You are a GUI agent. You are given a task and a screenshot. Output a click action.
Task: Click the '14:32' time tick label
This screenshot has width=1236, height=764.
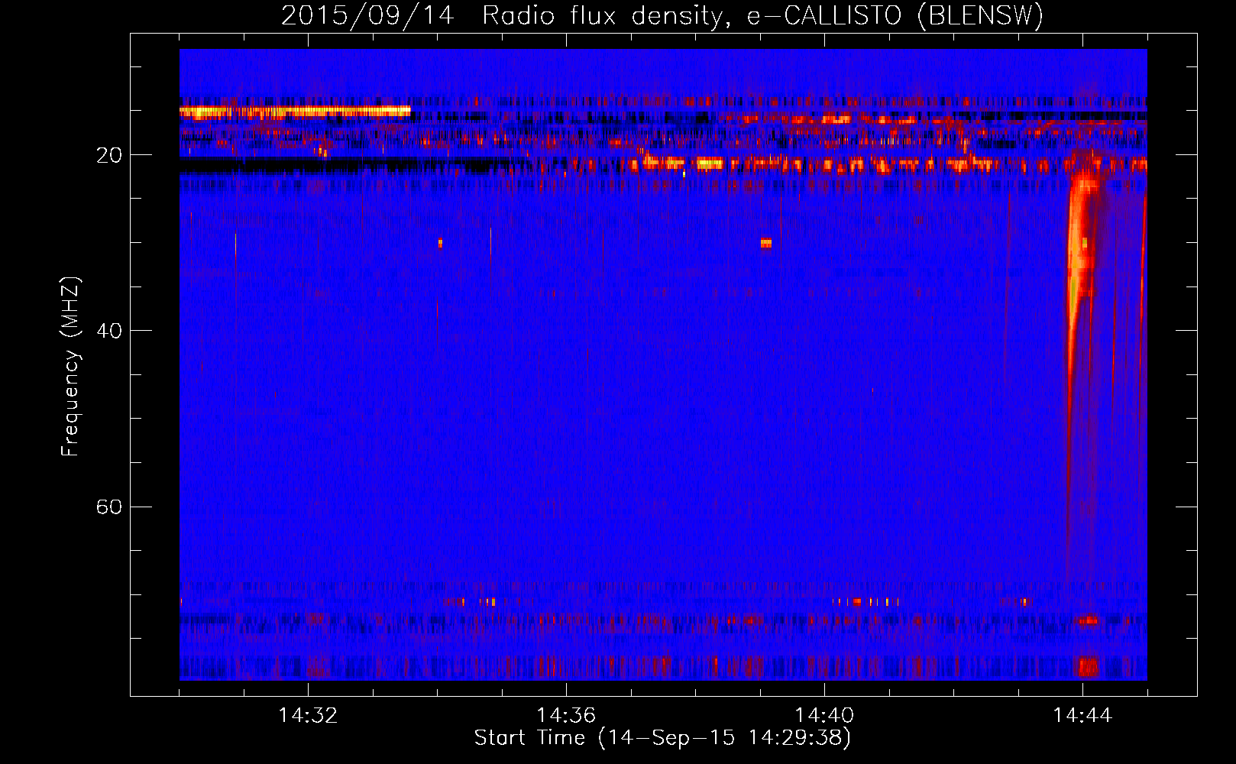[308, 716]
